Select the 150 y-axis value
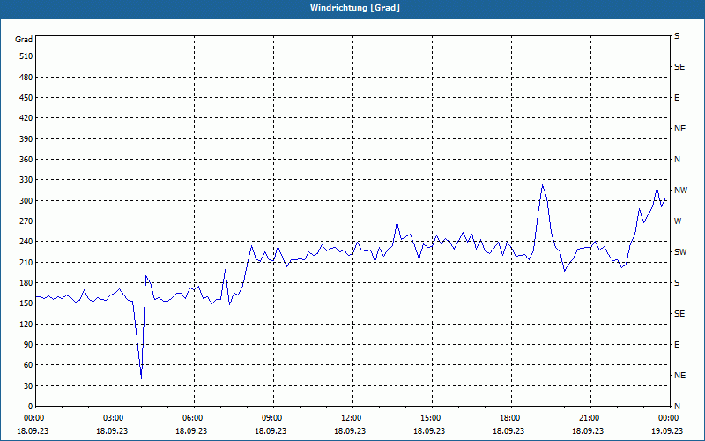The width and height of the screenshot is (705, 441). point(26,303)
